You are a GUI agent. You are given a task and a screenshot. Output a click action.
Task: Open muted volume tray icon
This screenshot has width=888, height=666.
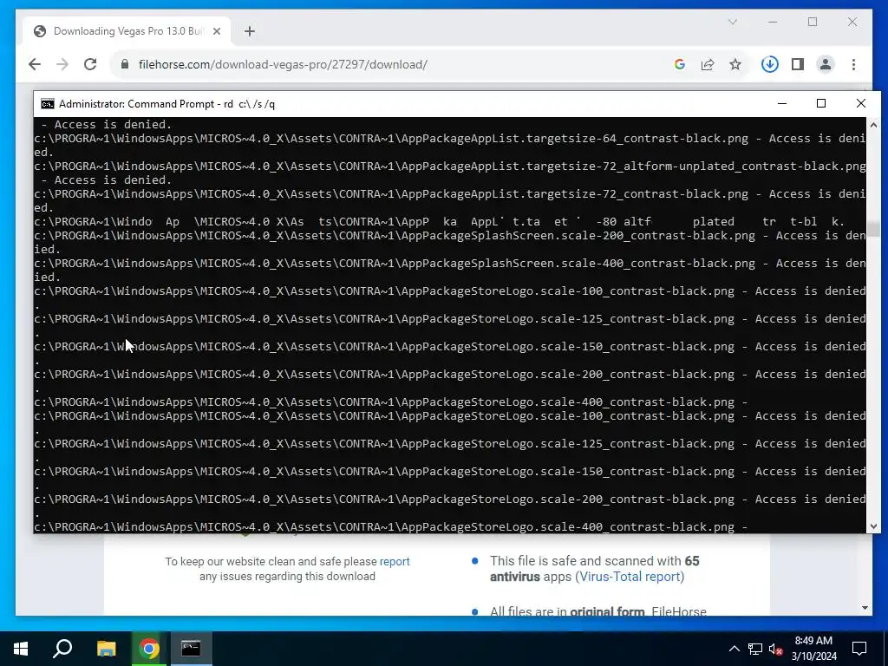point(776,649)
